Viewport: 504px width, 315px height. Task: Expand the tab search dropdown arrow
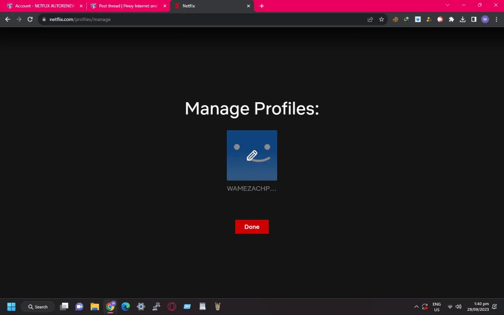coord(448,5)
